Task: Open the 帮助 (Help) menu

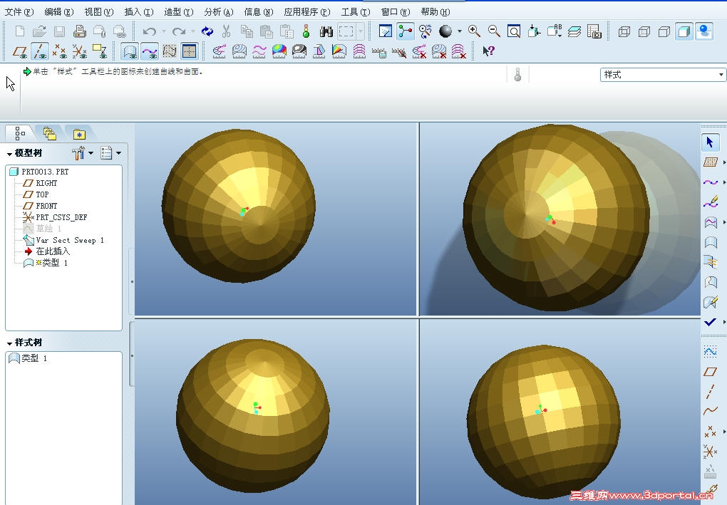Action: [435, 11]
